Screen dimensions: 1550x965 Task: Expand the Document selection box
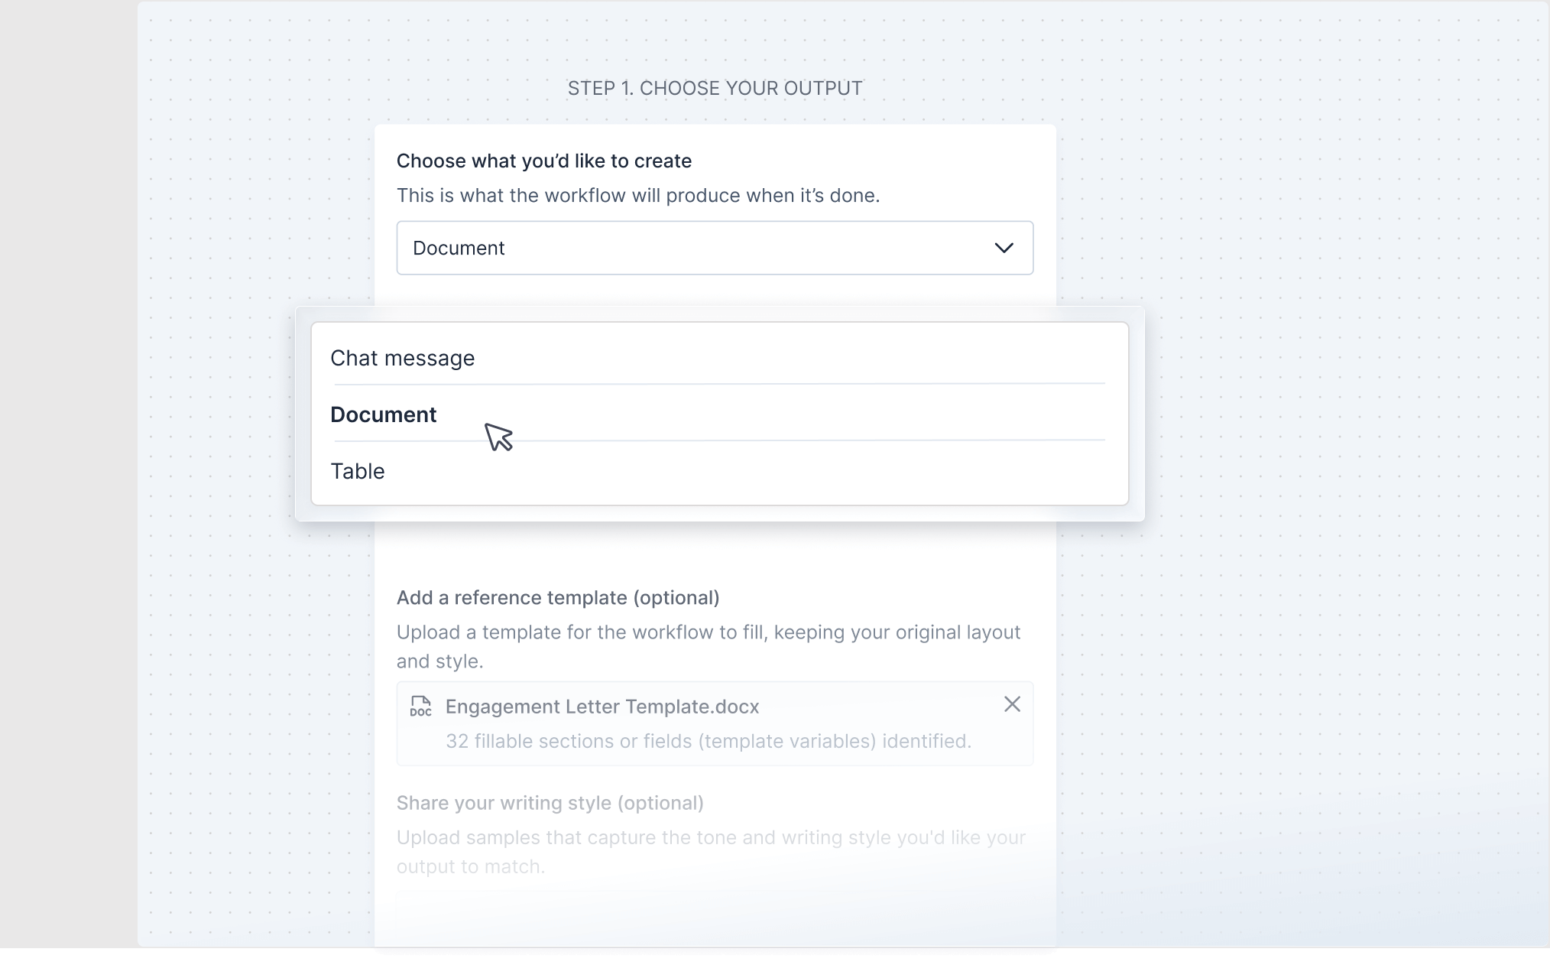coord(715,248)
